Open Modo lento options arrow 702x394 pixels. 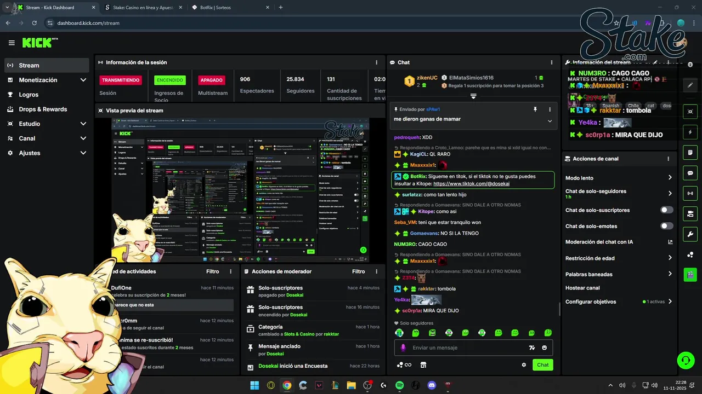click(x=670, y=178)
